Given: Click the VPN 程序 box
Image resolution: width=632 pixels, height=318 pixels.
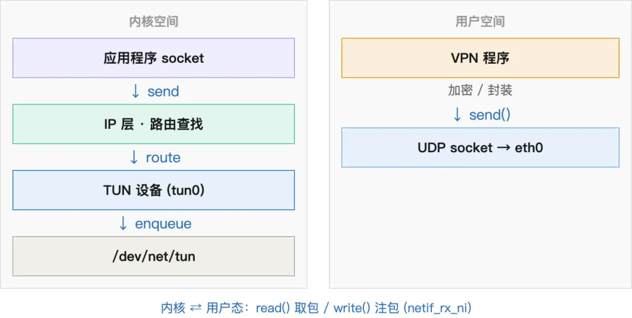Looking at the screenshot, I should (x=480, y=58).
